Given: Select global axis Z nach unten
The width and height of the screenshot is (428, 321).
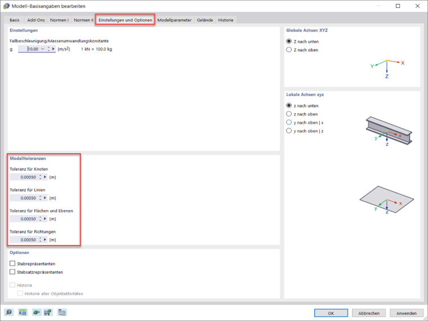Looking at the screenshot, I should [289, 41].
